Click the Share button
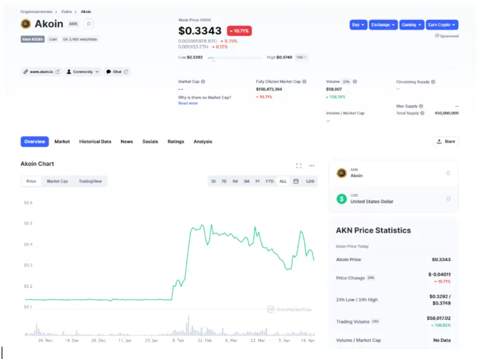This screenshot has height=359, width=479. (x=446, y=142)
